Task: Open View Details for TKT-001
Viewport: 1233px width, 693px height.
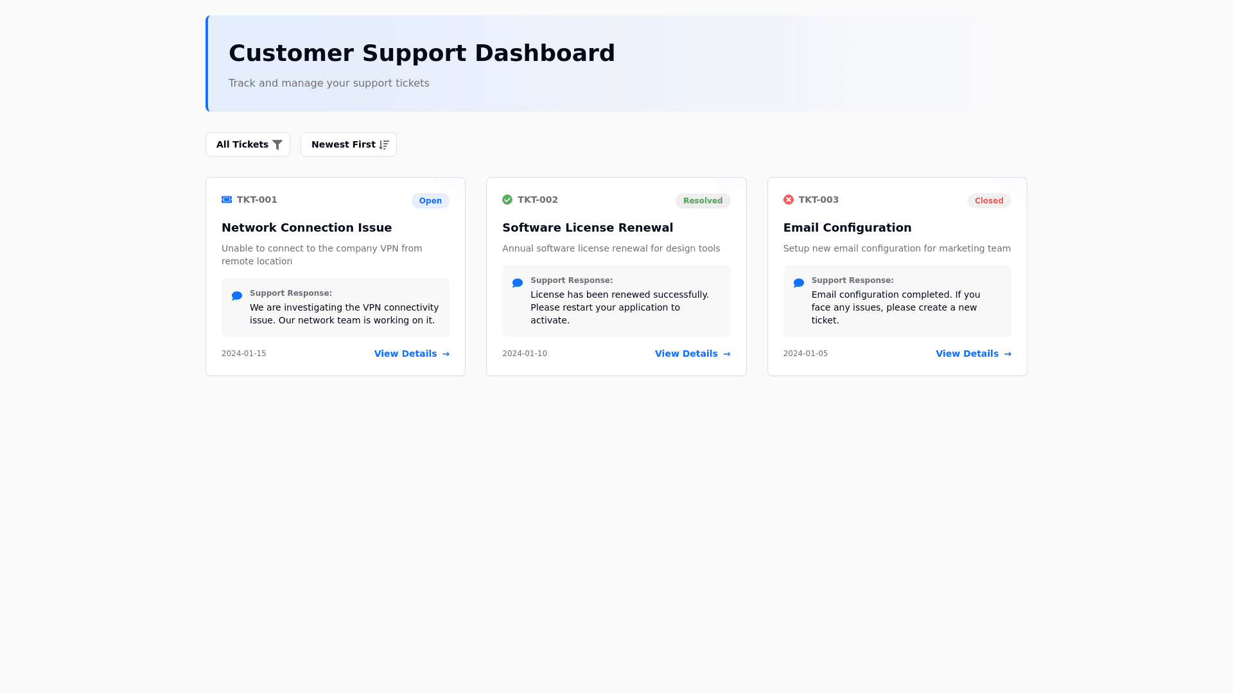Action: tap(412, 354)
